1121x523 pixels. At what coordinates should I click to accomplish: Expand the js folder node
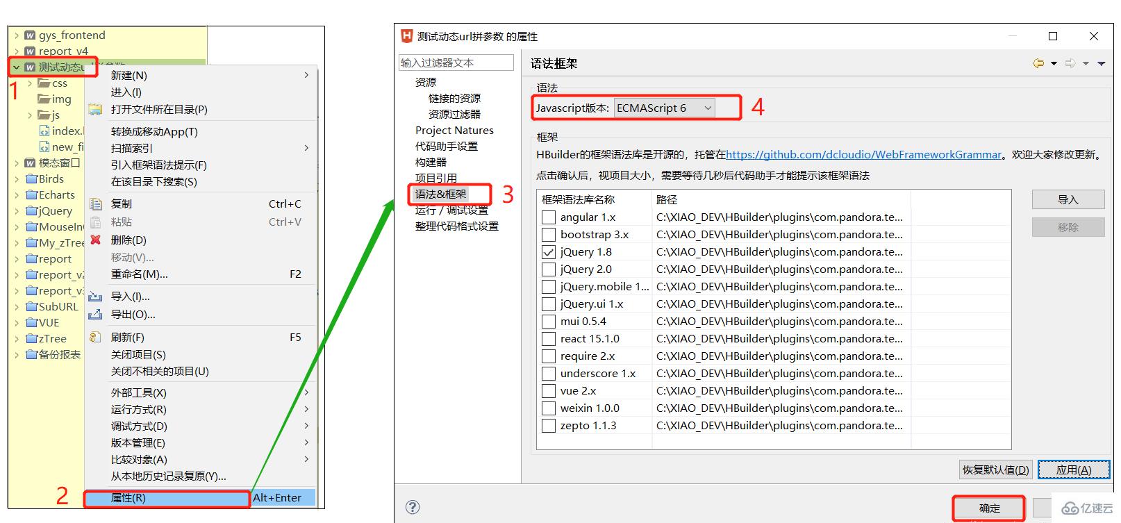coord(30,115)
